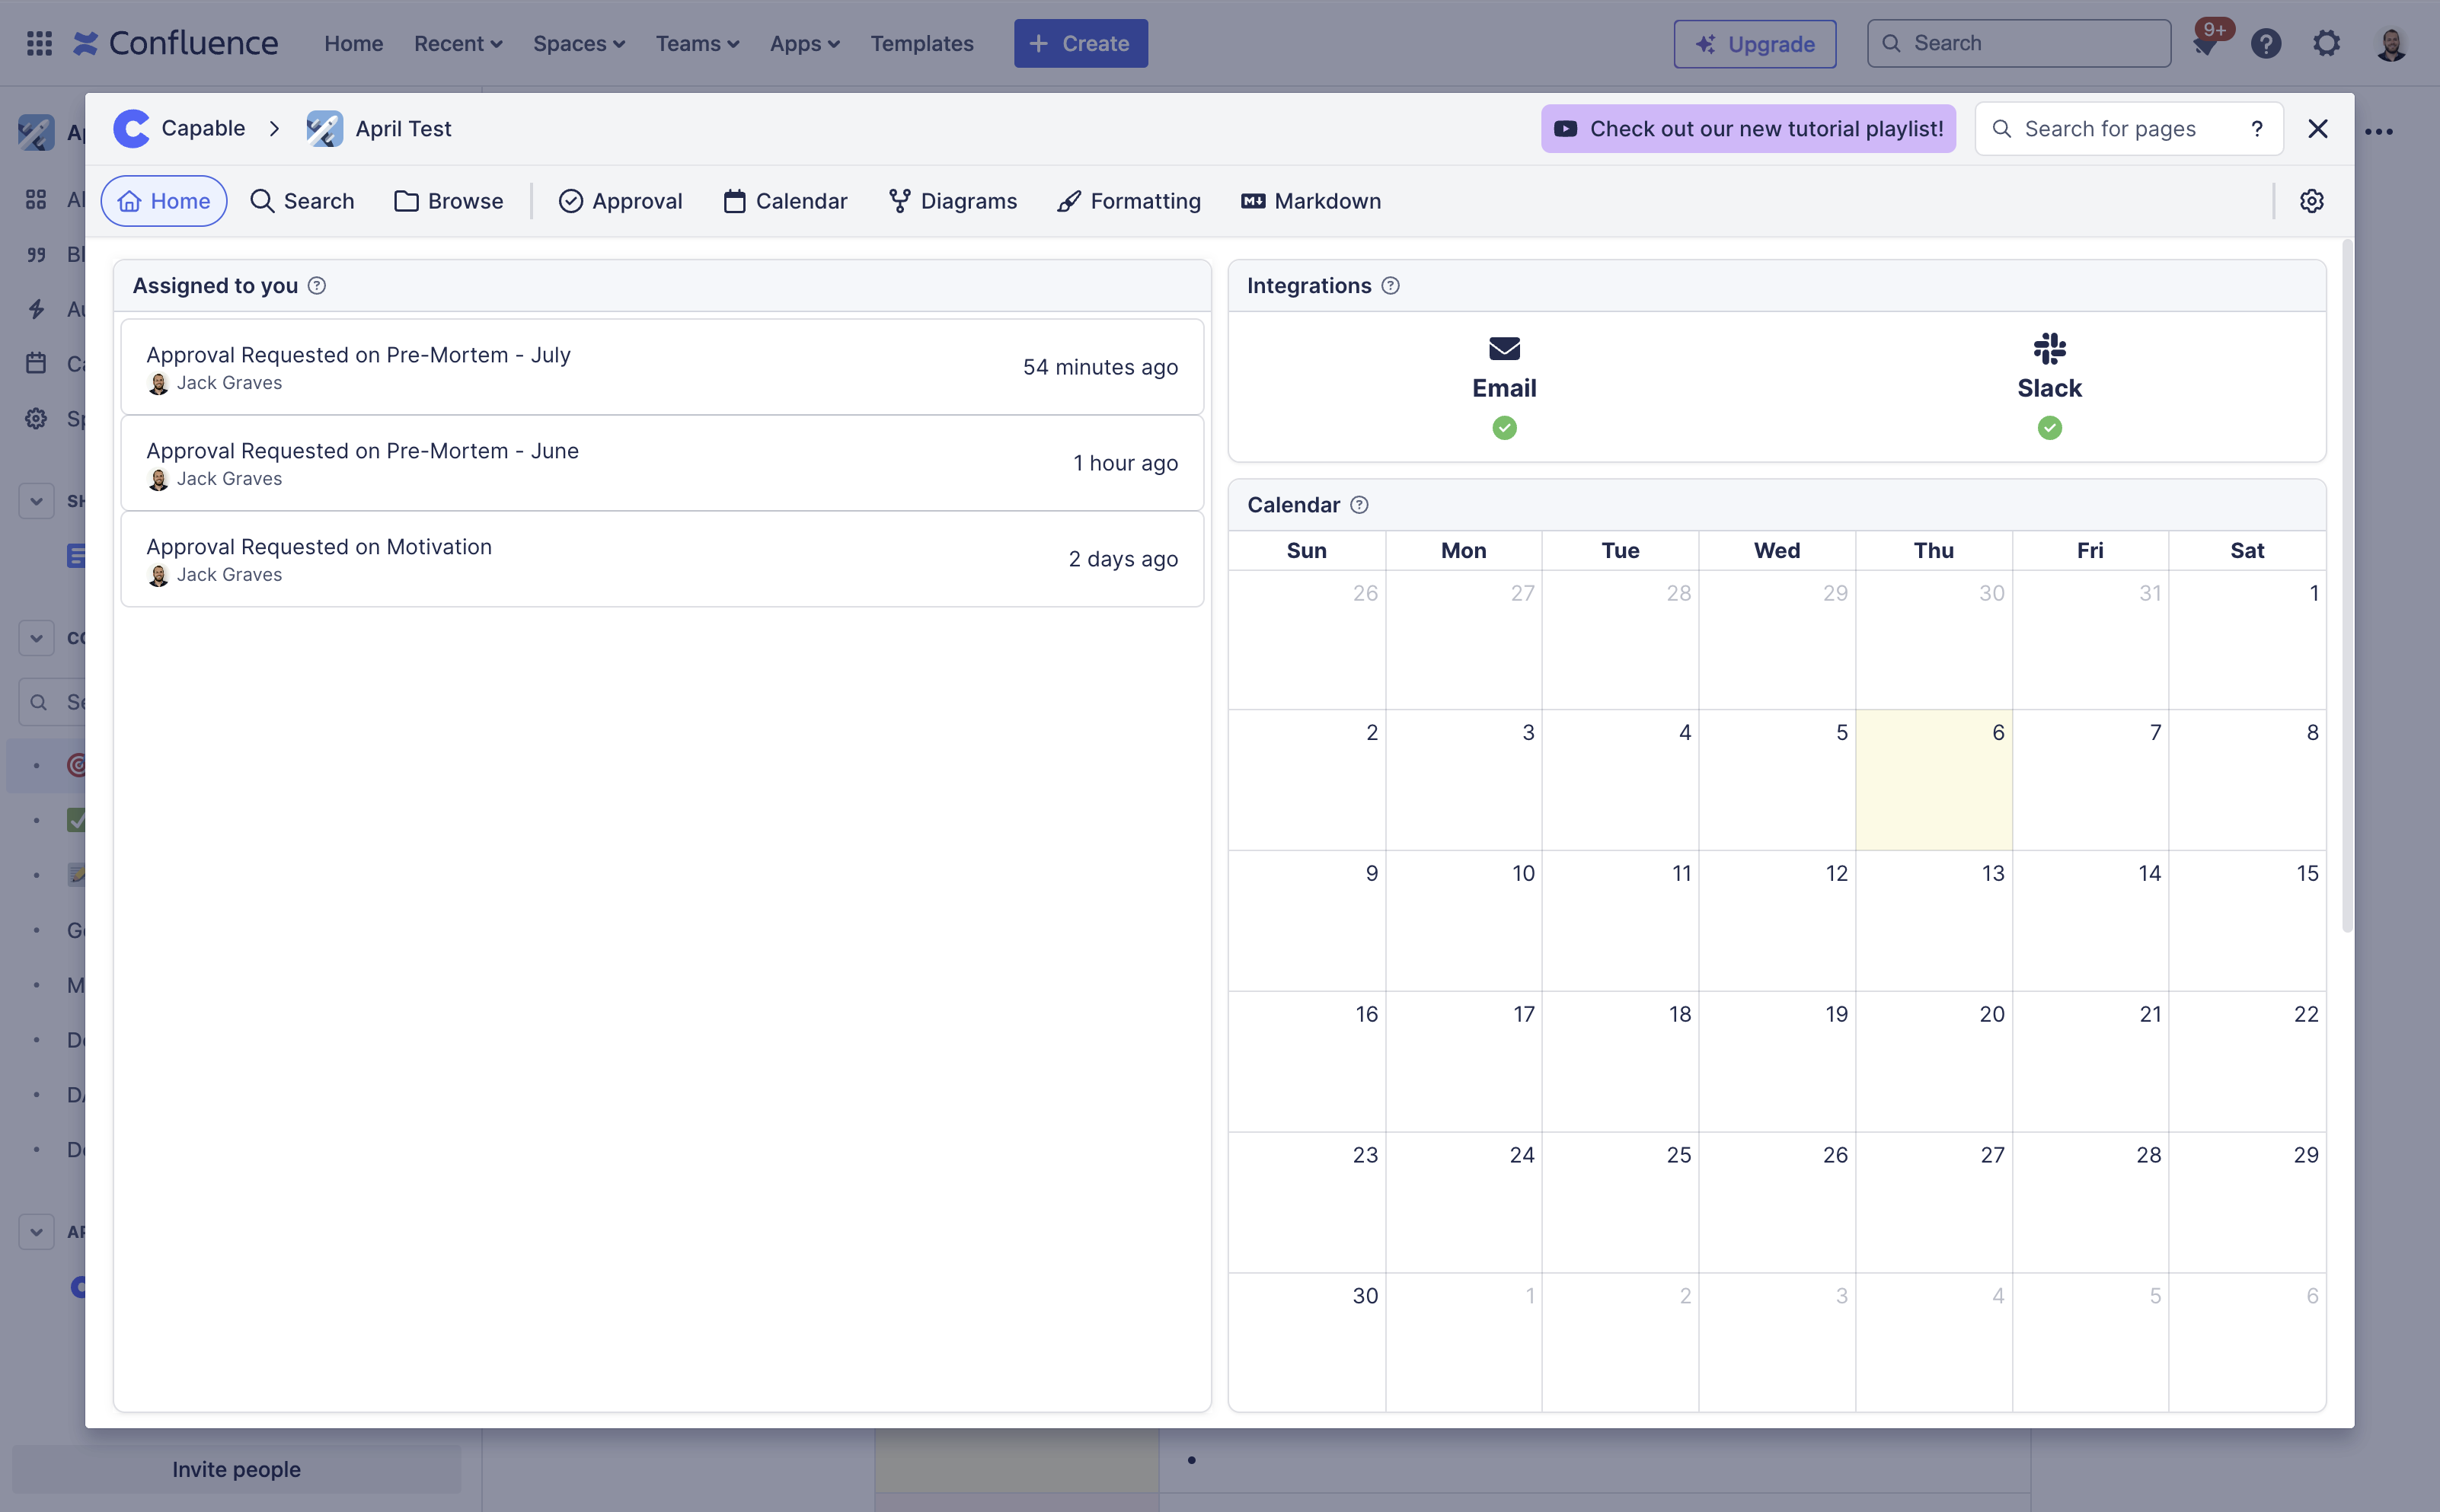Open the Spaces dropdown menu
This screenshot has height=1512, width=2440.
[578, 44]
